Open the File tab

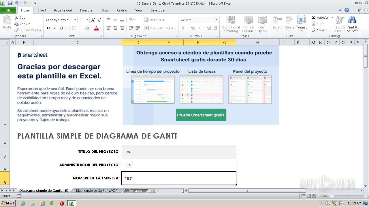tap(8, 10)
